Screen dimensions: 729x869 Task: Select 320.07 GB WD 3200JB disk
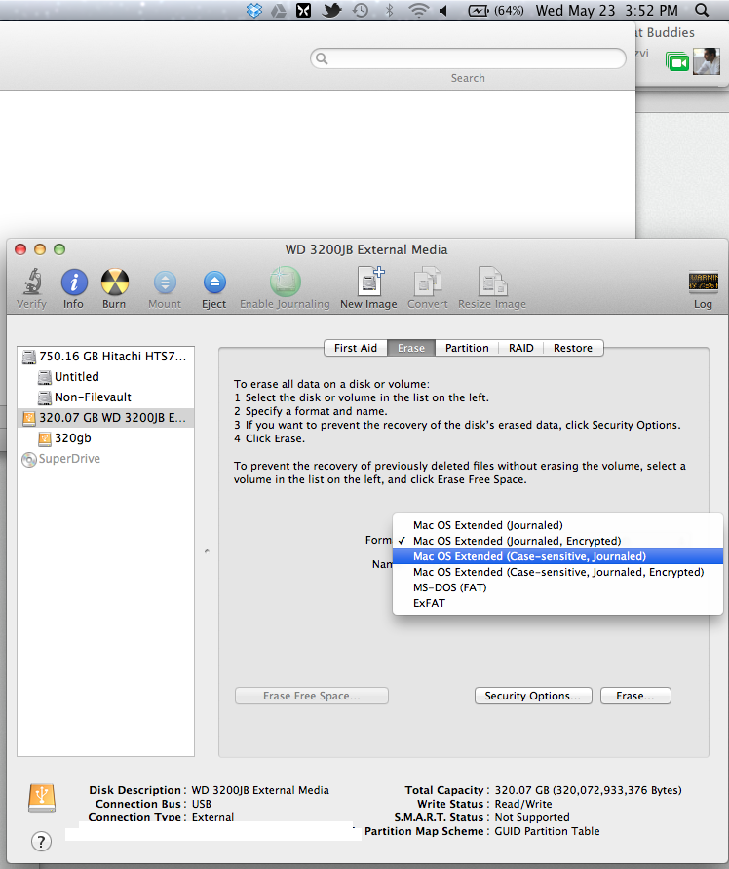click(105, 418)
